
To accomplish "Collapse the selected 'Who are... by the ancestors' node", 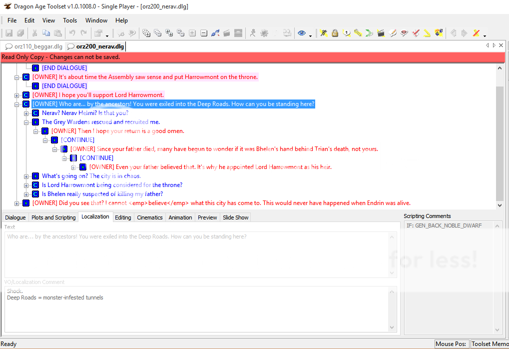I will click(x=17, y=104).
